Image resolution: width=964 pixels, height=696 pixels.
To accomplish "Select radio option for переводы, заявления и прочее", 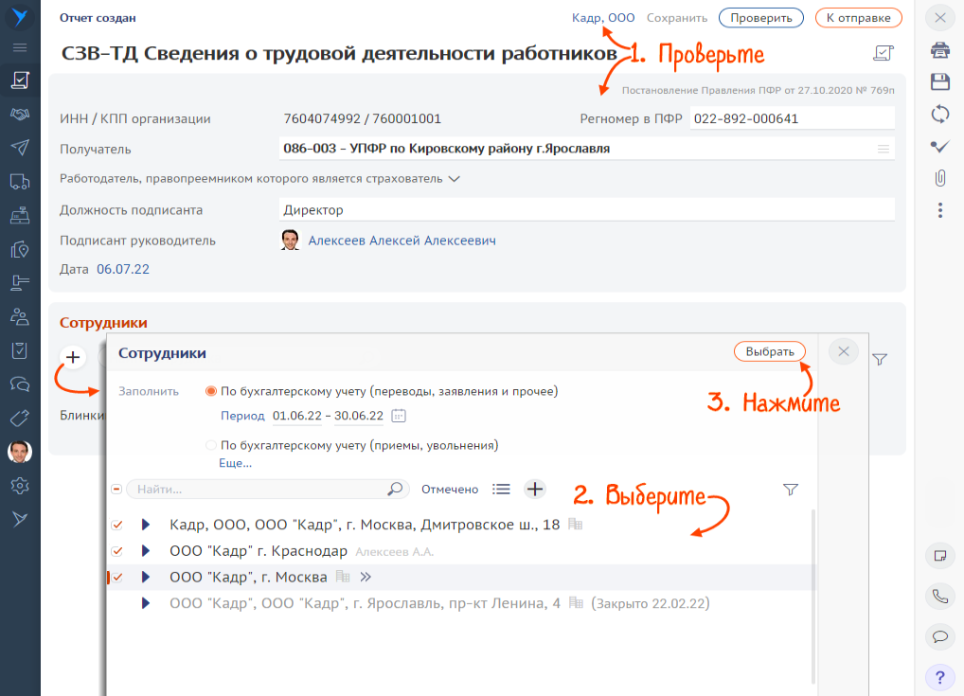I will [x=210, y=391].
